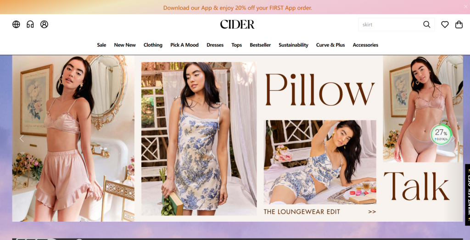Expand the Clothing category menu

(x=153, y=45)
